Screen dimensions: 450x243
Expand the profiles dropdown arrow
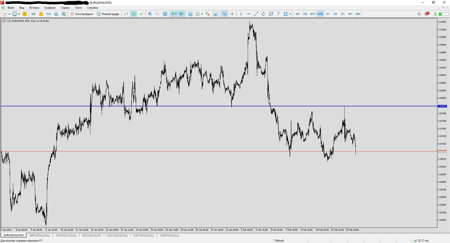[x=19, y=14]
